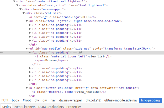The width and height of the screenshot is (164, 108).
Task: Select div.nav-wrapper in the breadcrumb bar
Action: (71, 100)
